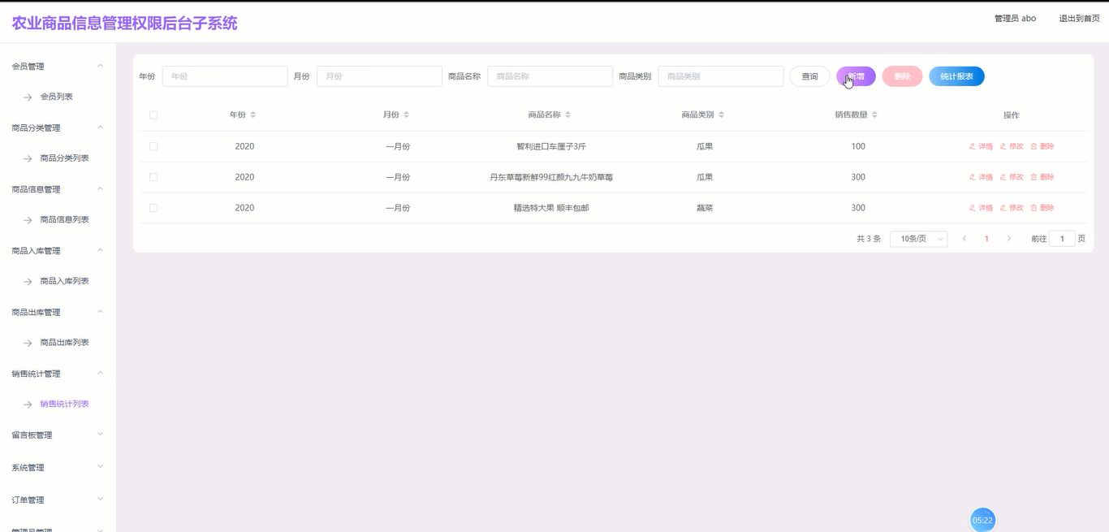
Task: Click the 蔬菜 category cell
Action: point(705,208)
